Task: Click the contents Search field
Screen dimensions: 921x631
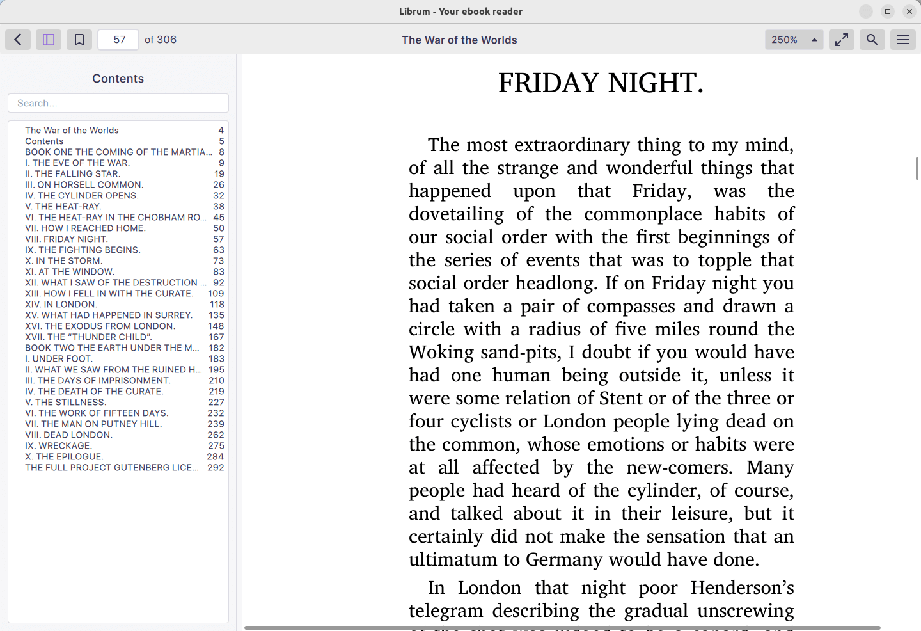Action: pos(118,103)
